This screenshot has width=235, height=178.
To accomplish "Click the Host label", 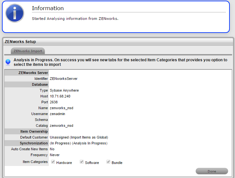I will point(44,96).
